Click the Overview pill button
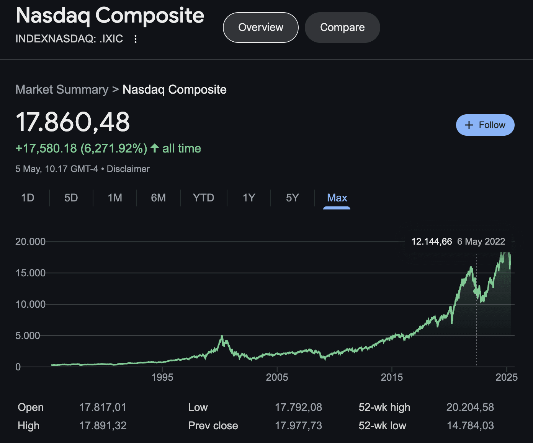Viewport: 533px width, 443px height. point(260,28)
